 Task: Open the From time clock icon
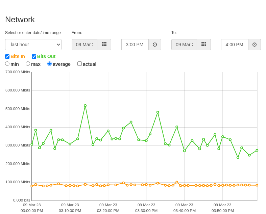pyautogui.click(x=155, y=45)
